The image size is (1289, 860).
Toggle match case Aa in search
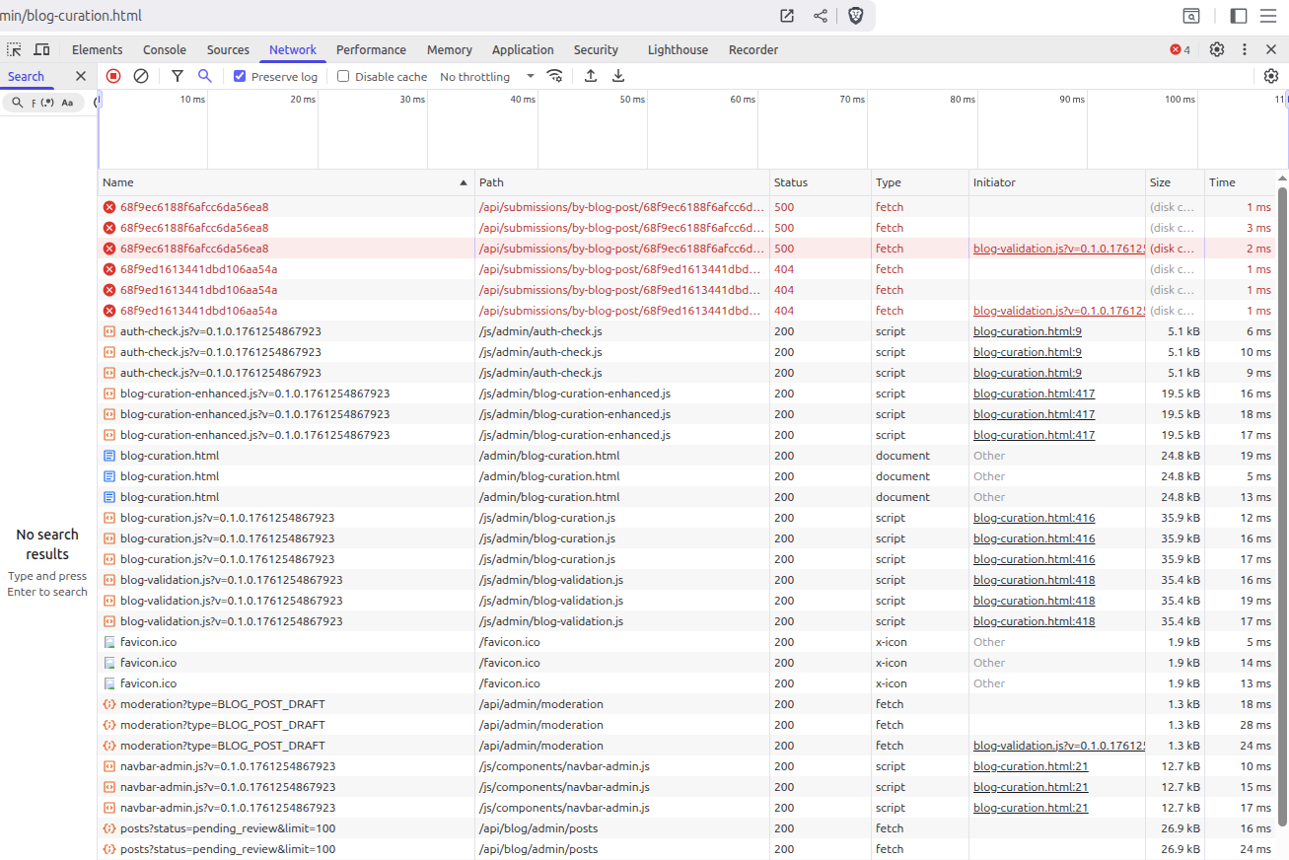[67, 103]
